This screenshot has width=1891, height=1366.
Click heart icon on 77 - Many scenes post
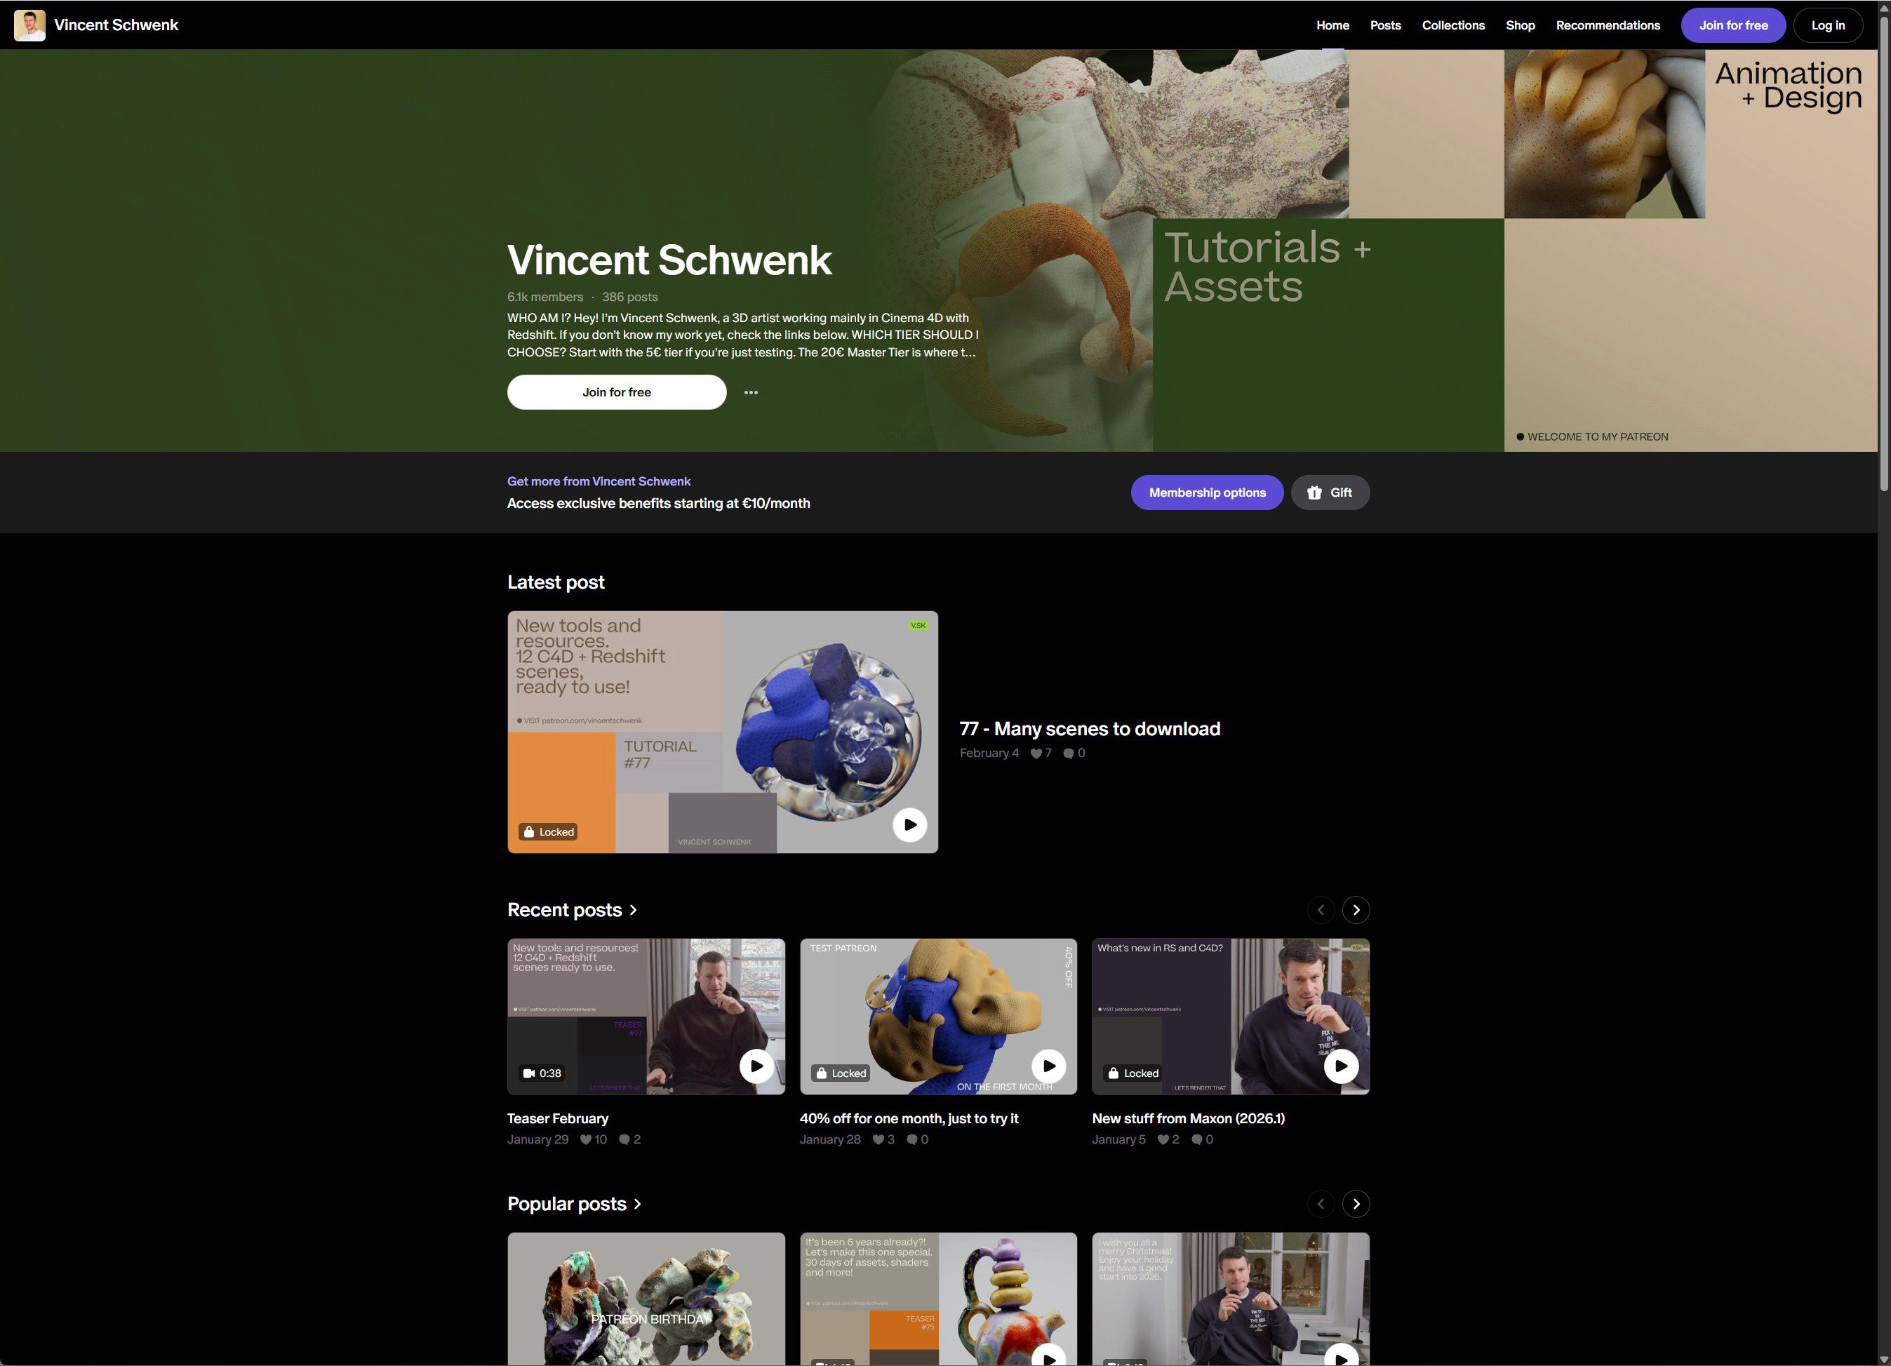(x=1036, y=754)
